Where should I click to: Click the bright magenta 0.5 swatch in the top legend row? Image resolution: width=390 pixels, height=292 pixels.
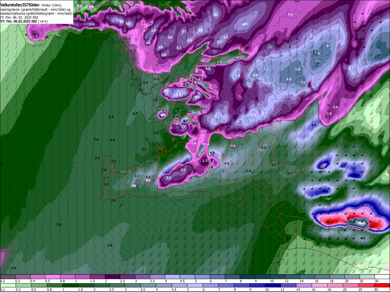[52, 276]
